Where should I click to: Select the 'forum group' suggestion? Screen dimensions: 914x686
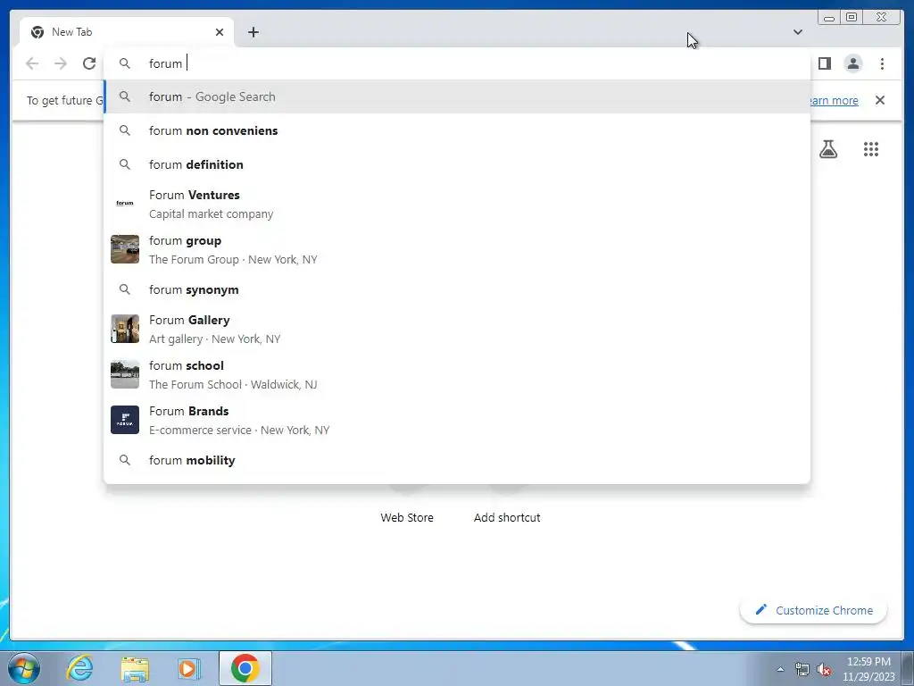tap(457, 250)
